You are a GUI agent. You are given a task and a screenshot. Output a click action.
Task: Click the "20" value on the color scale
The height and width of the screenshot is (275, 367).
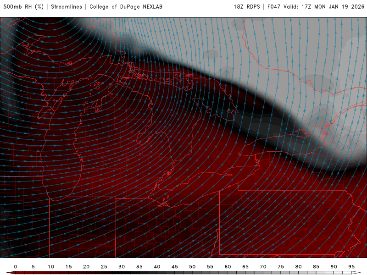[x=86, y=267]
